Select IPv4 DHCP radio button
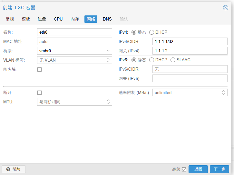The width and height of the screenshot is (234, 175). (151, 32)
